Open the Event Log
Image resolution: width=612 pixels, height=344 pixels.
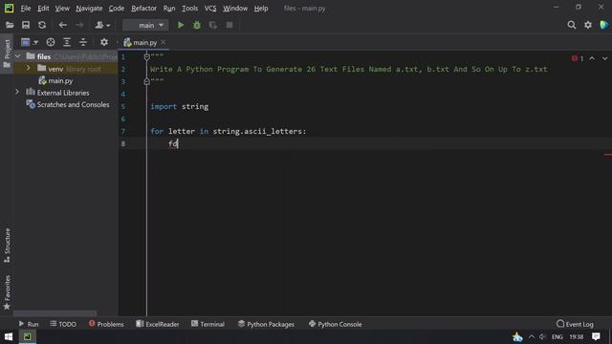[x=575, y=324]
